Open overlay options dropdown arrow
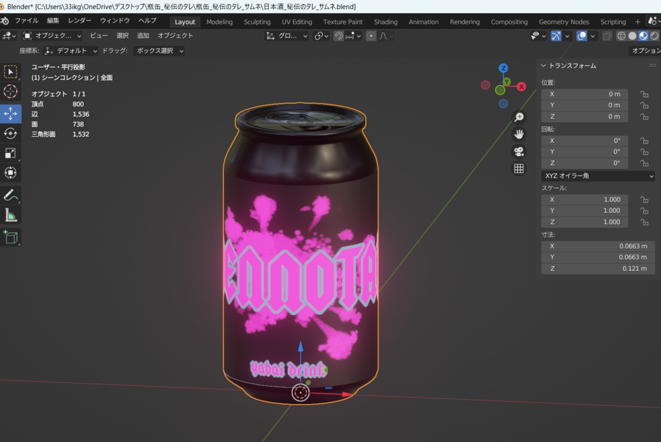661x442 pixels. pyautogui.click(x=593, y=36)
